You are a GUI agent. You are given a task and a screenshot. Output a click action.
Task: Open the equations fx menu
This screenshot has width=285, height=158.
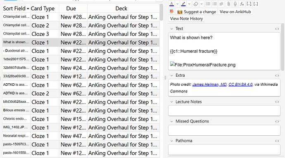pyautogui.click(x=242, y=4)
